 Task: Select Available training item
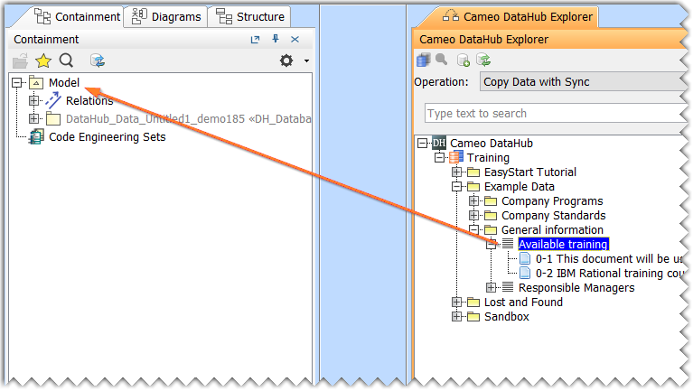pos(563,245)
